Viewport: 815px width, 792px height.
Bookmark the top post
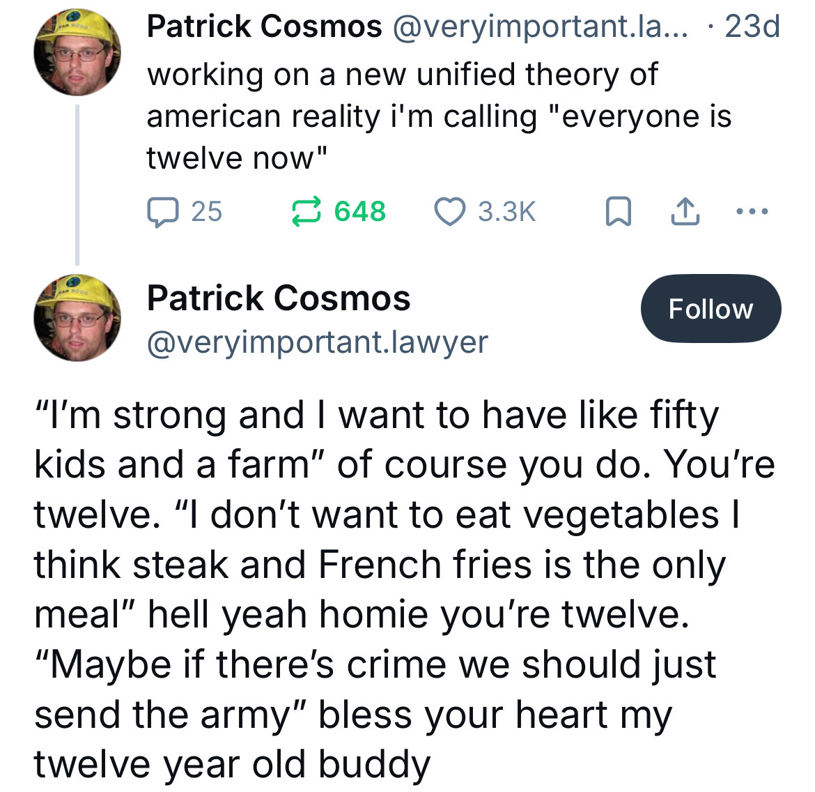click(x=617, y=212)
